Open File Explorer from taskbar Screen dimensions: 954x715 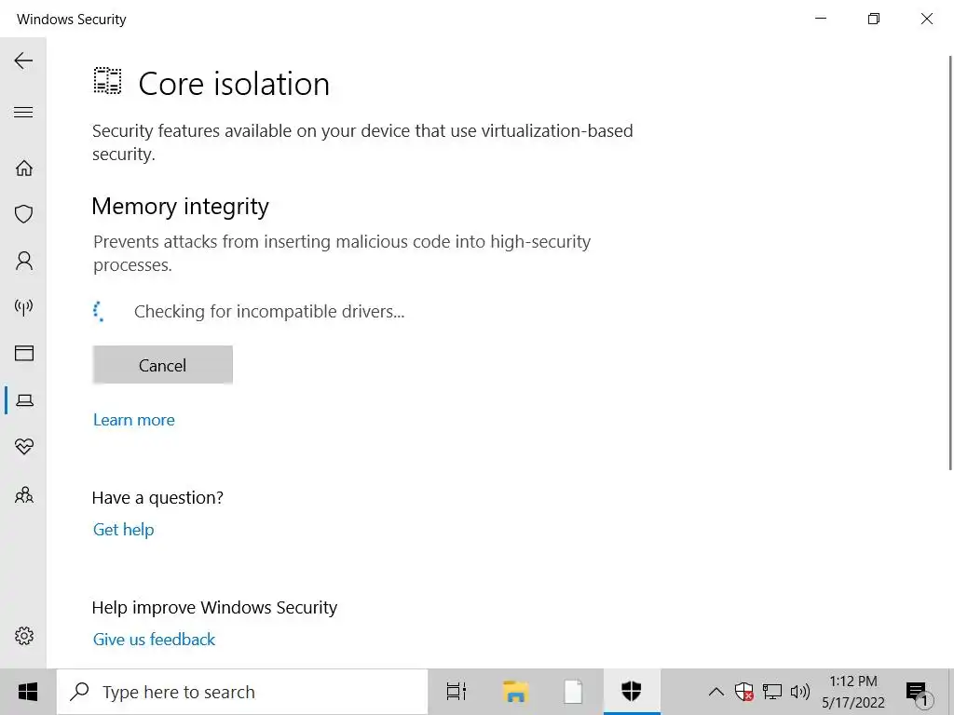tap(515, 692)
